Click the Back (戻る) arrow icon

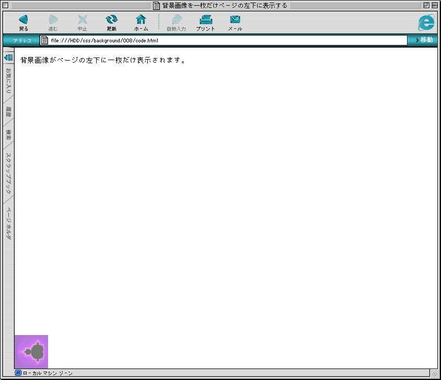[23, 20]
